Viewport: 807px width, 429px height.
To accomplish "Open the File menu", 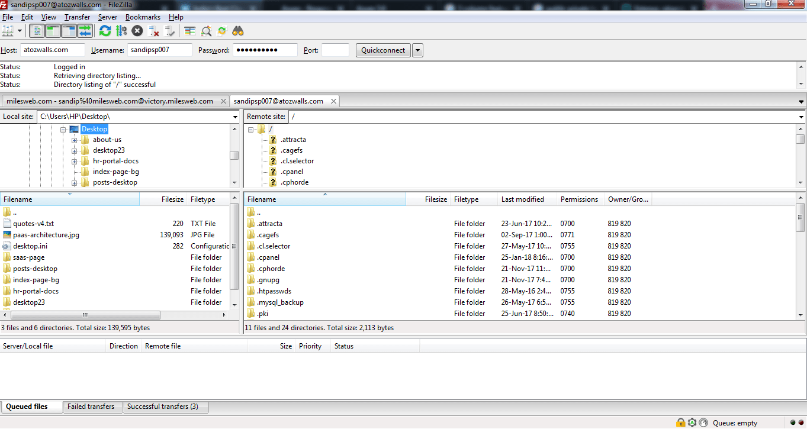I will pyautogui.click(x=8, y=17).
